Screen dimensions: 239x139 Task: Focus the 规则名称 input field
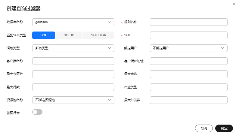click(188, 22)
